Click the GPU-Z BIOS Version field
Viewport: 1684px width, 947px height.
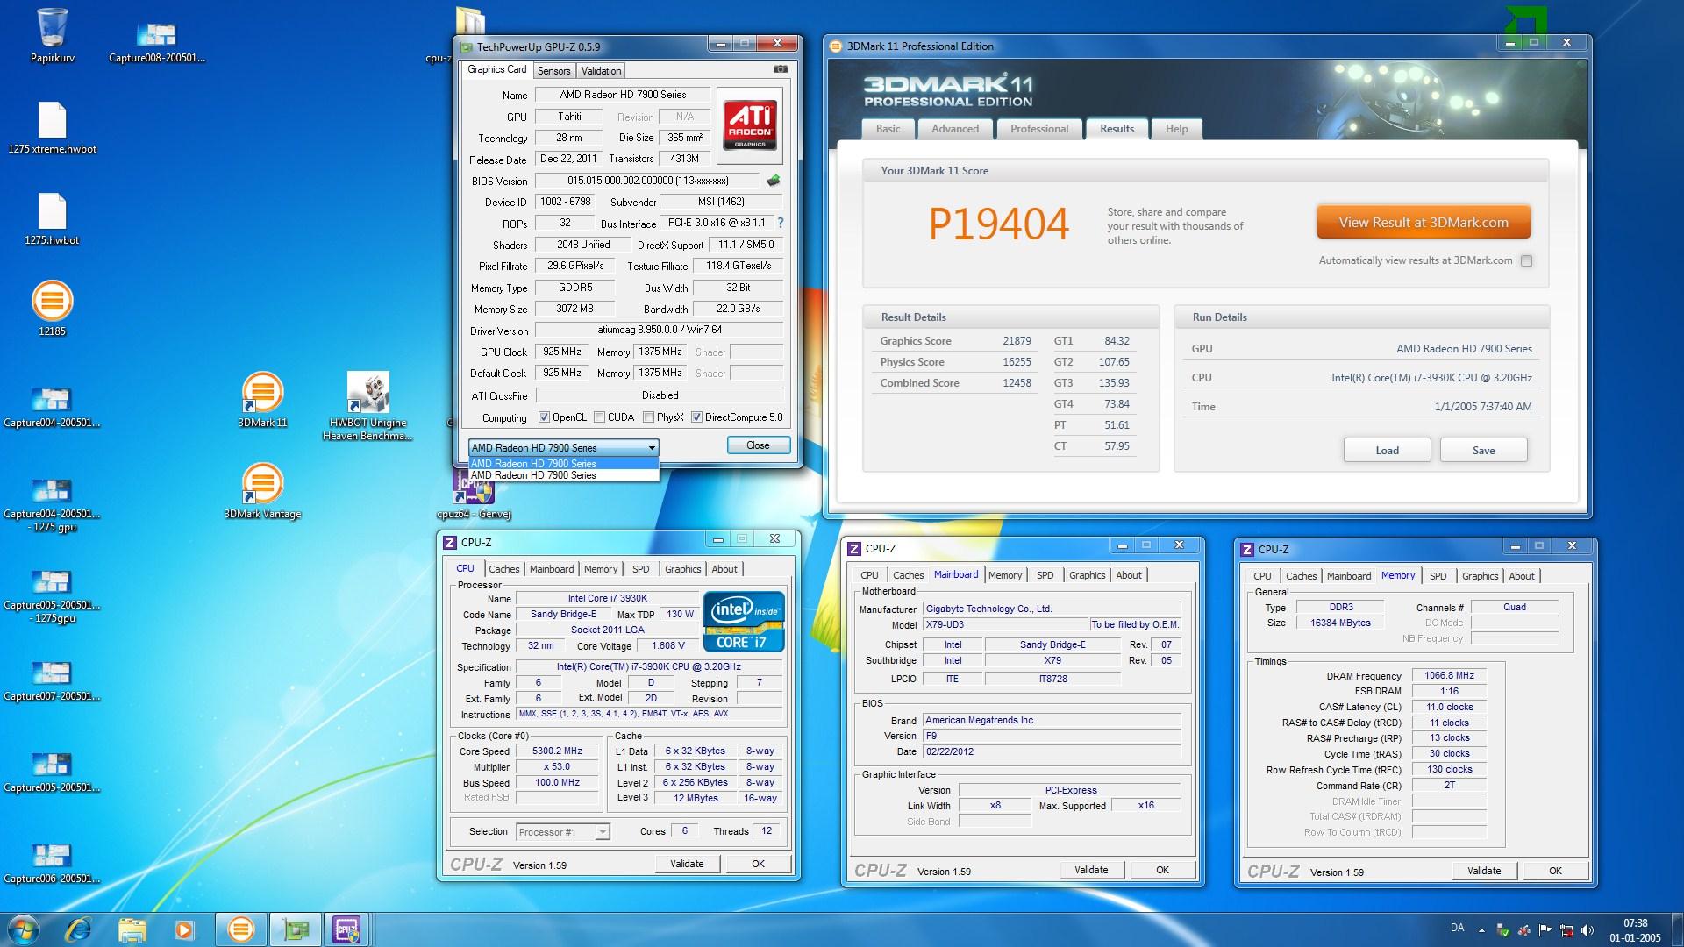click(x=648, y=181)
